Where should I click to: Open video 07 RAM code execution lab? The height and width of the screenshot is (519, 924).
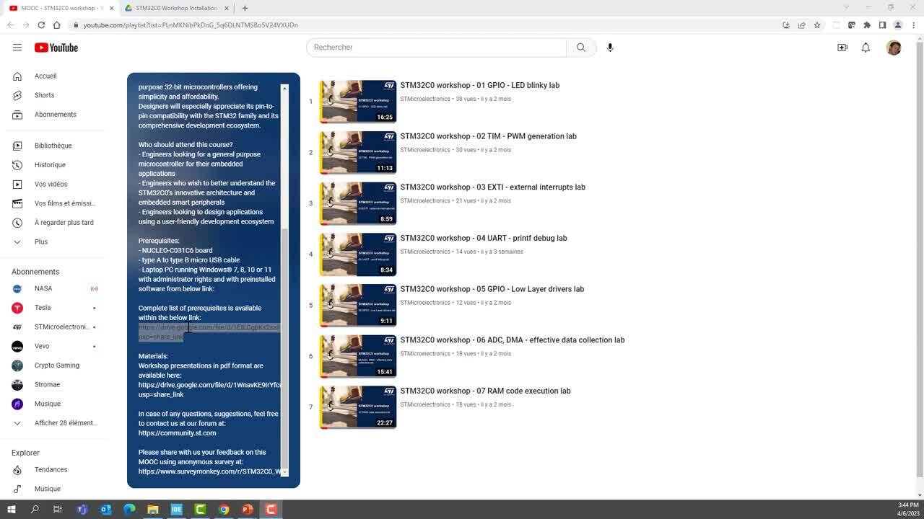coord(485,391)
